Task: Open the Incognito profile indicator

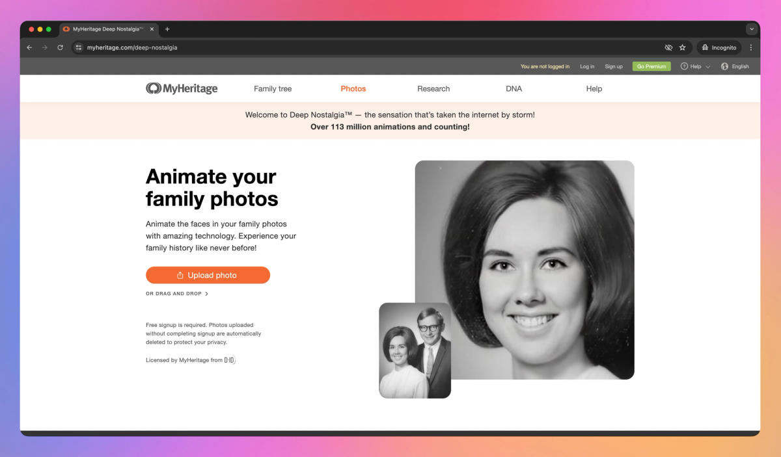Action: (x=719, y=47)
